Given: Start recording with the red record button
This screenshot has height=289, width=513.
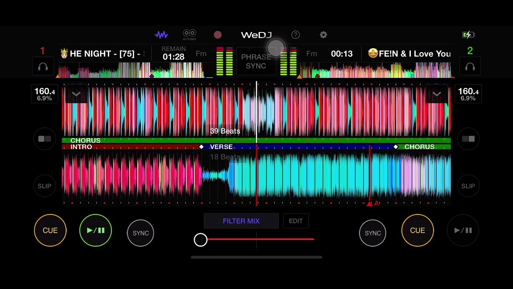Looking at the screenshot, I should click(218, 35).
